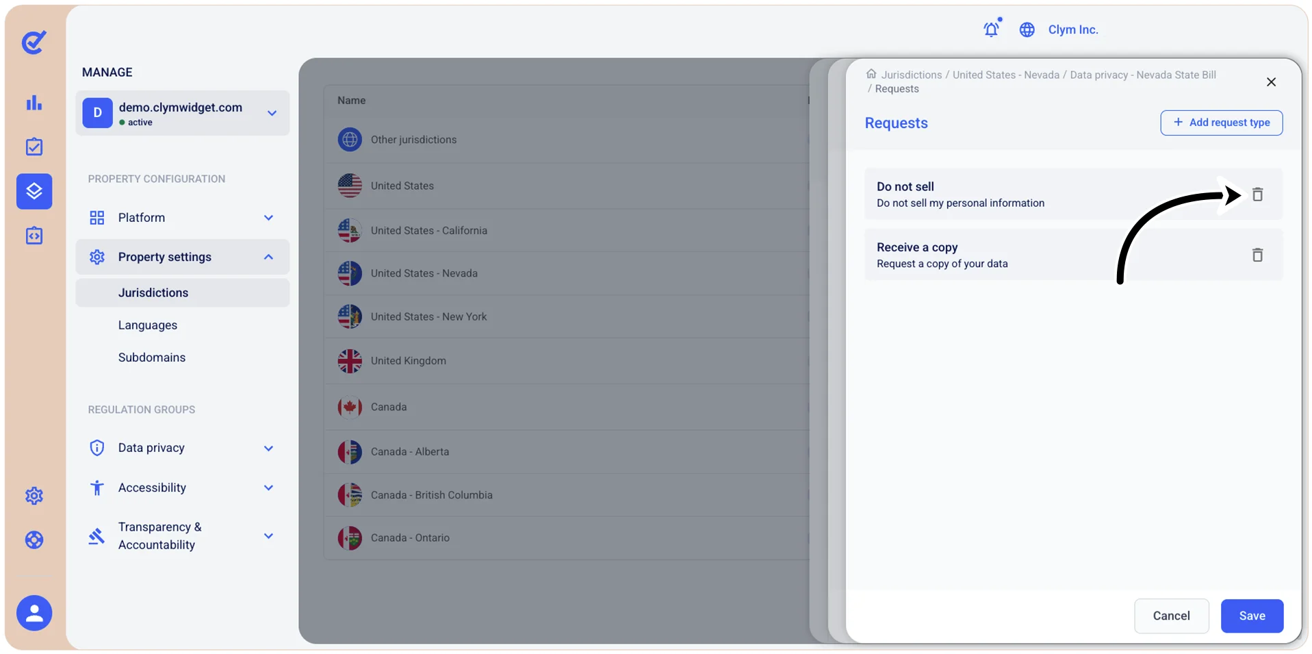Viewport: 1312px width, 654px height.
Task: Click the Save button
Action: [x=1252, y=616]
